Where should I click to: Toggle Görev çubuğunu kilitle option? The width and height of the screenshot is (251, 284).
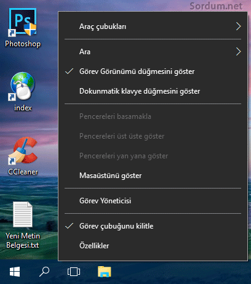point(153,226)
